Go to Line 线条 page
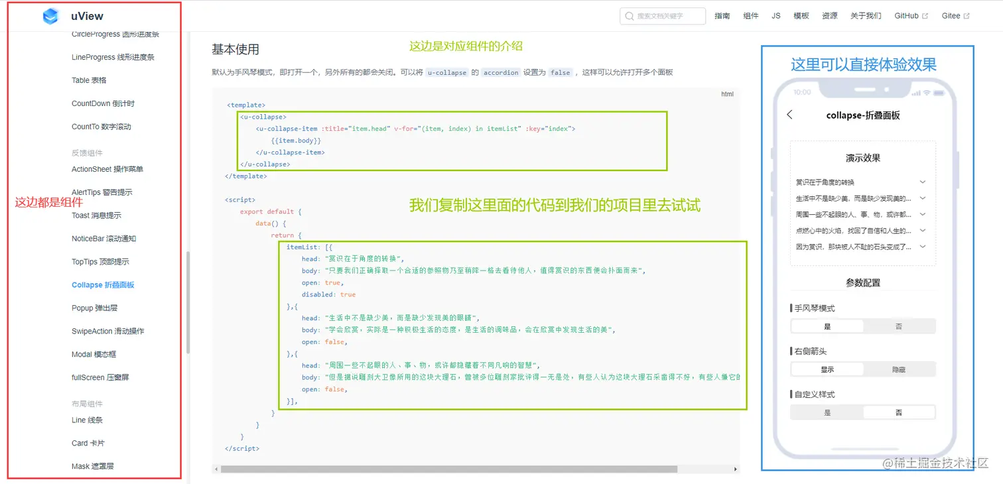Viewport: 1003px width, 484px height. pyautogui.click(x=87, y=420)
